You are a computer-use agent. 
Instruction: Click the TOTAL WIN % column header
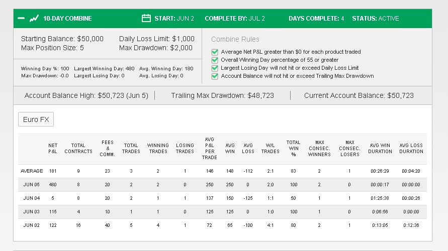pyautogui.click(x=294, y=148)
